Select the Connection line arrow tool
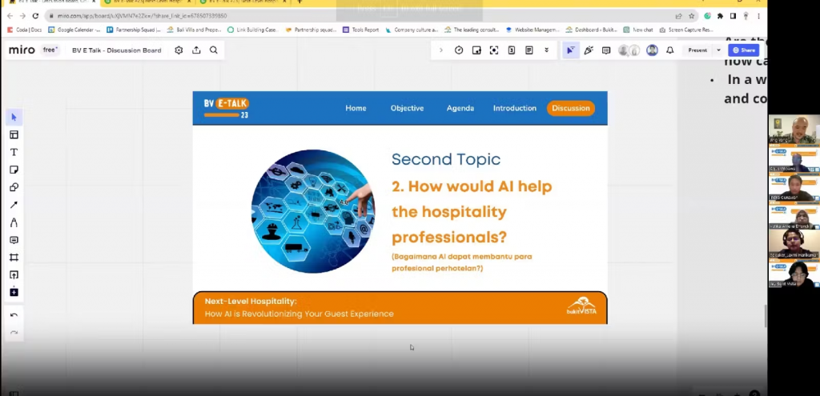This screenshot has width=820, height=396. tap(14, 205)
